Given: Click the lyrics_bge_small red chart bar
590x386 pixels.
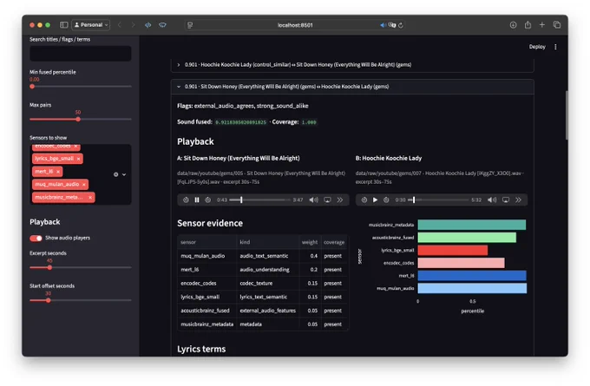Looking at the screenshot, I should (x=453, y=250).
